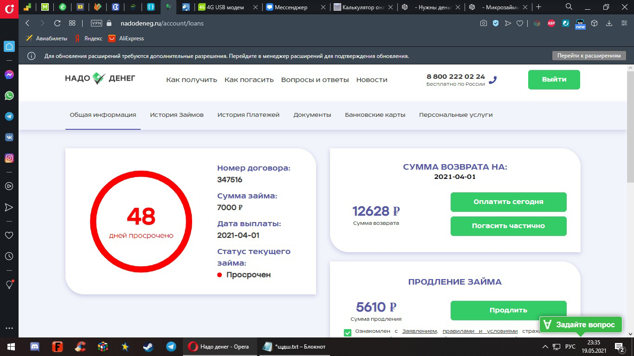Image resolution: width=634 pixels, height=356 pixels.
Task: Open the Банковские карты tab
Action: click(x=375, y=115)
